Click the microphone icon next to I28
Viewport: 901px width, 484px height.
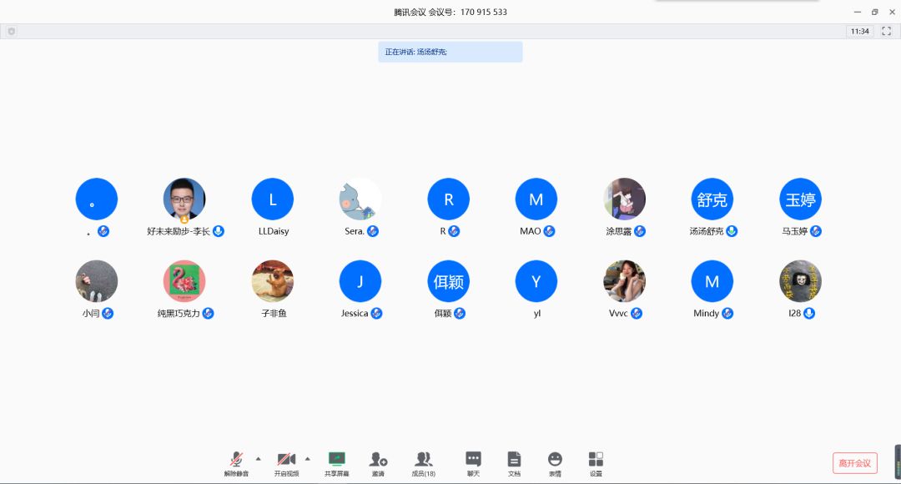809,314
